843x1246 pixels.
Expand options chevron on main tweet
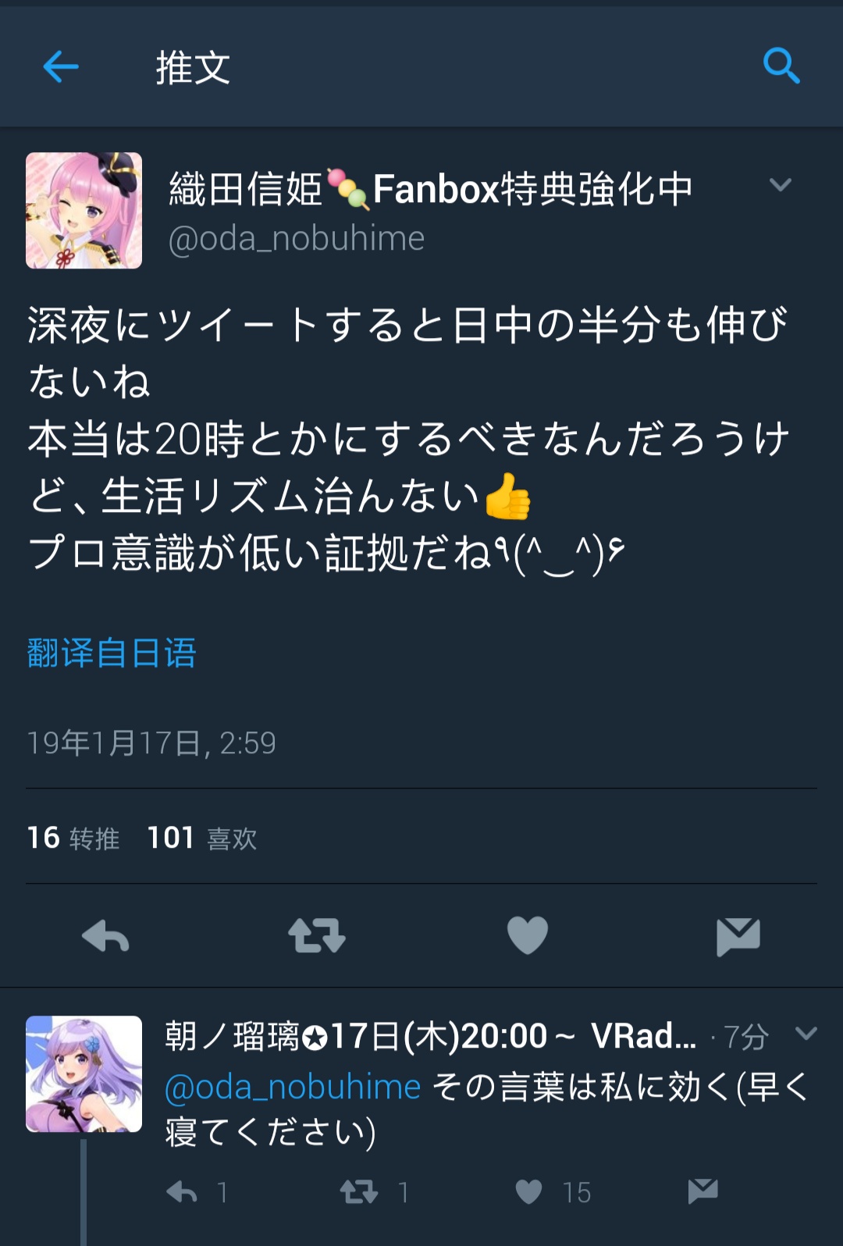(x=781, y=185)
